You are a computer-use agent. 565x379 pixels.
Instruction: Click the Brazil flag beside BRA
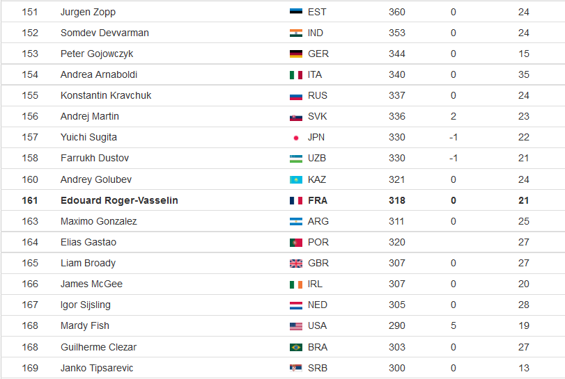tap(296, 347)
